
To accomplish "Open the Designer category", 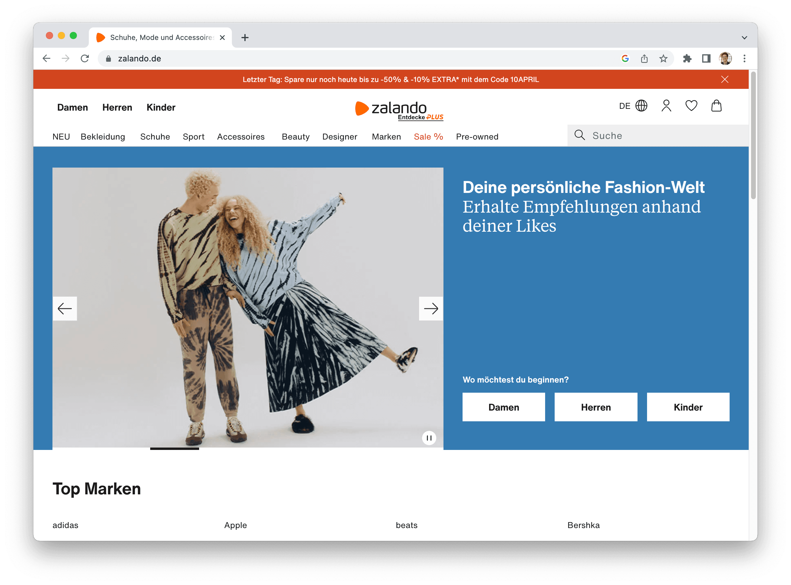I will [339, 137].
